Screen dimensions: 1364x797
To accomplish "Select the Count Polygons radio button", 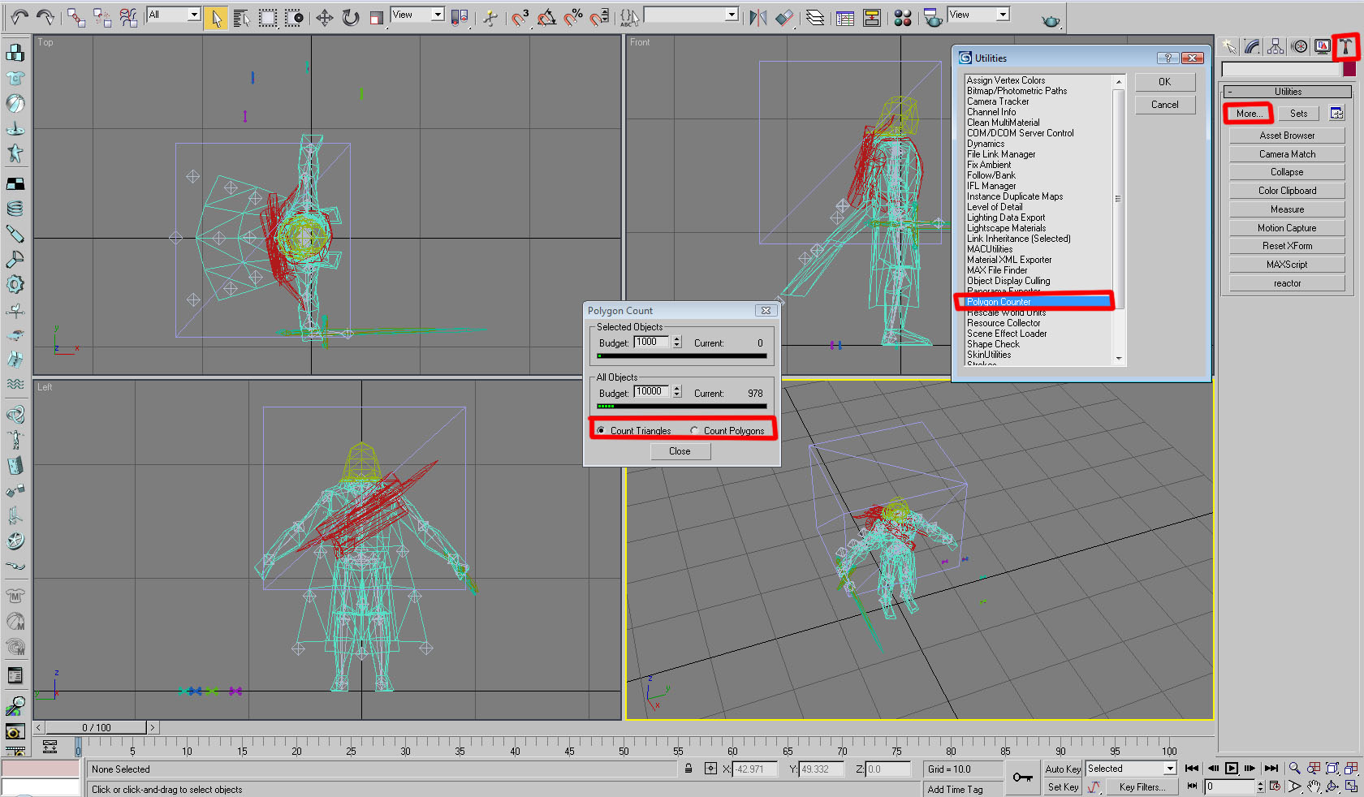I will (695, 431).
